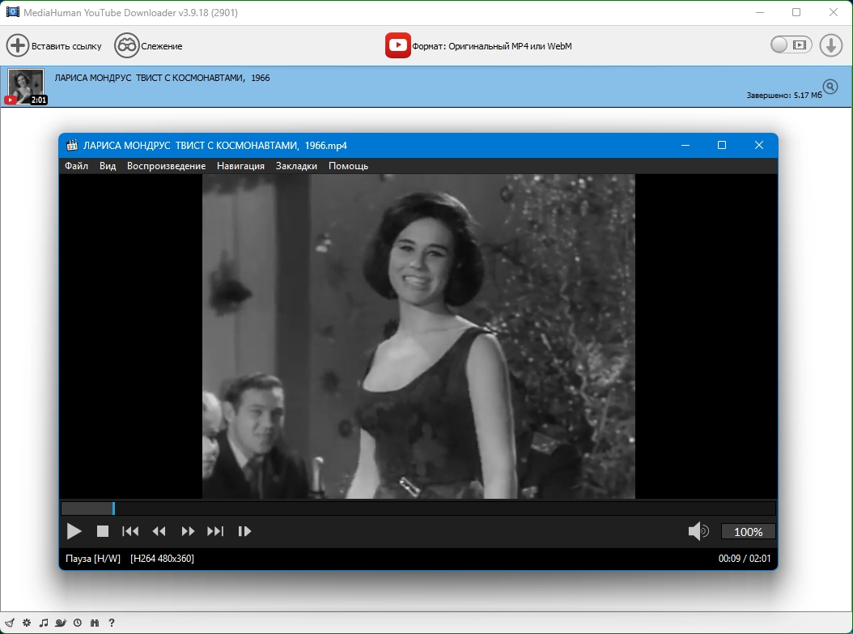
Task: Open the Вид menu
Action: coord(108,166)
